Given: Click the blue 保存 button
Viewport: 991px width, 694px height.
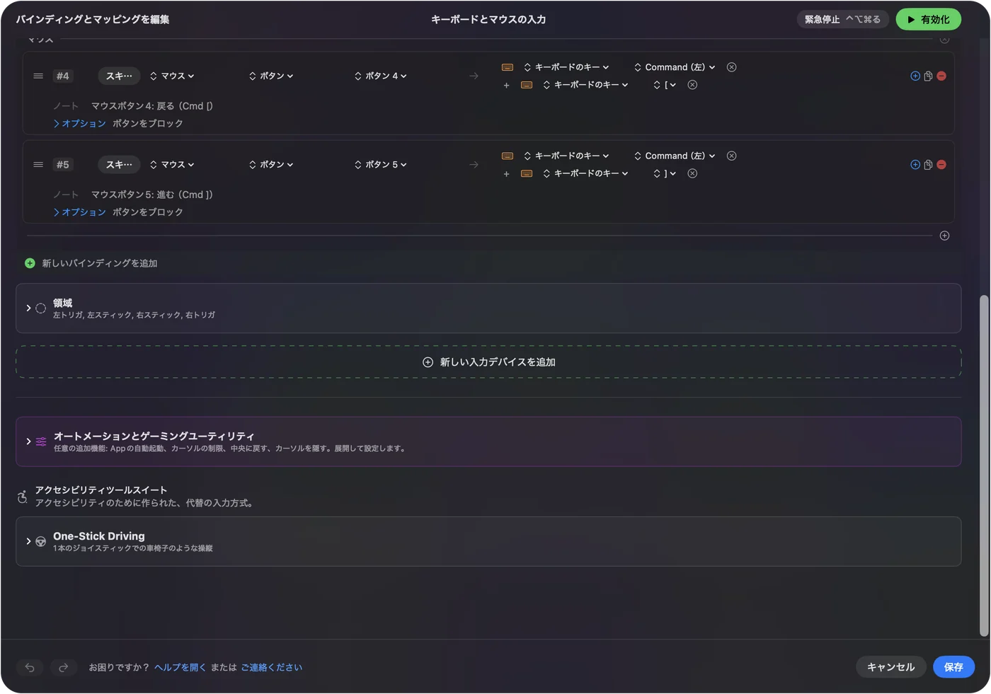Looking at the screenshot, I should click(953, 667).
